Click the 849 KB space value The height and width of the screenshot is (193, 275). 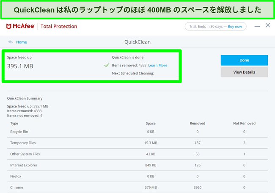pos(151,165)
